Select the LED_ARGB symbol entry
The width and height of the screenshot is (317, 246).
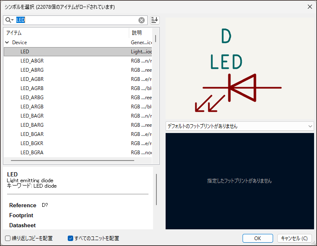pos(32,107)
